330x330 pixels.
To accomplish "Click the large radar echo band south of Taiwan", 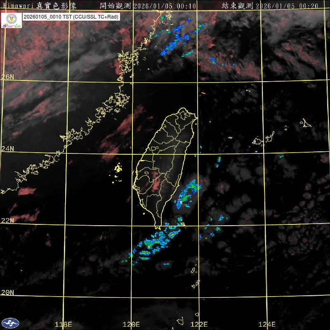I will (x=155, y=244).
